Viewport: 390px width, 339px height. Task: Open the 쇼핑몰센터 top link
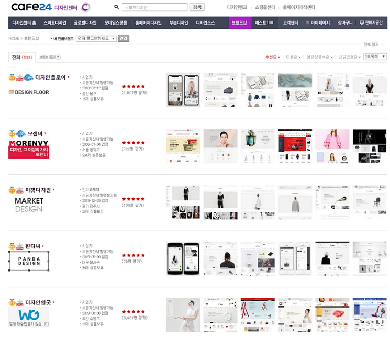pyautogui.click(x=265, y=7)
